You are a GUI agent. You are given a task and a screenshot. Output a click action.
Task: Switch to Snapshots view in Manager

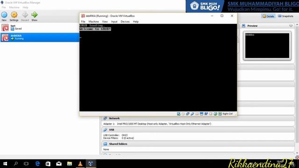click(x=285, y=16)
